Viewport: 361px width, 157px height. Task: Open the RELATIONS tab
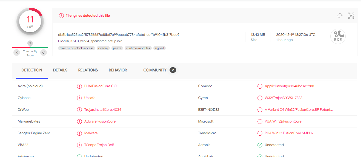[88, 70]
